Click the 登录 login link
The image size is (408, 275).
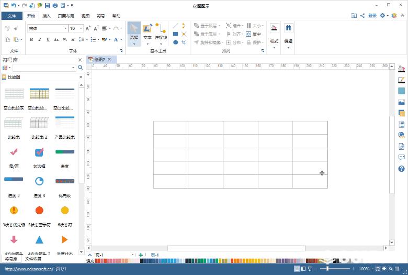(x=372, y=16)
